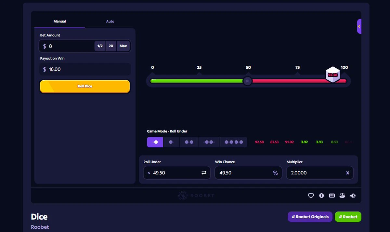Screen dimensions: 390x232
Task: Select the game mode with two dots and side lines
Action: [209, 142]
